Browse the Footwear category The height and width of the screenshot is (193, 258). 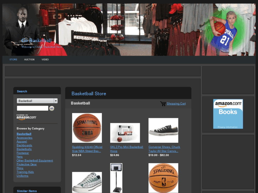point(23,153)
